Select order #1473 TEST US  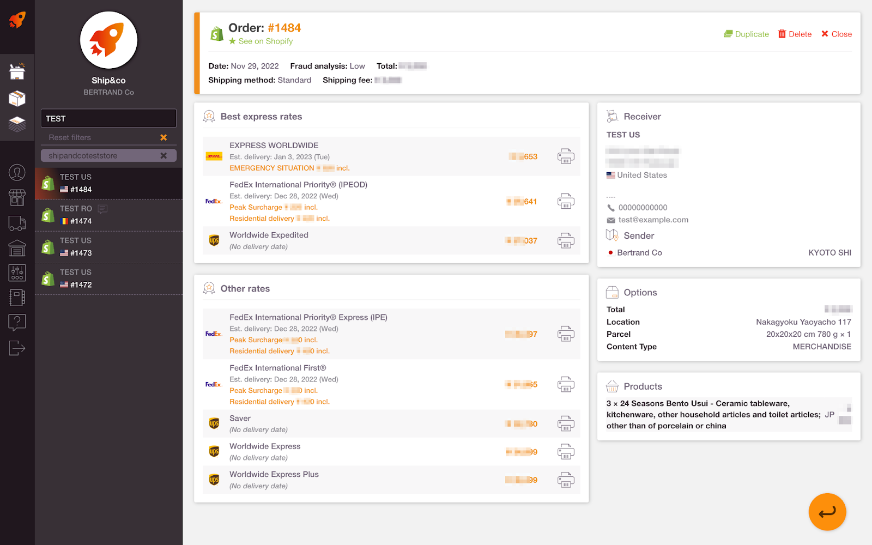point(108,247)
